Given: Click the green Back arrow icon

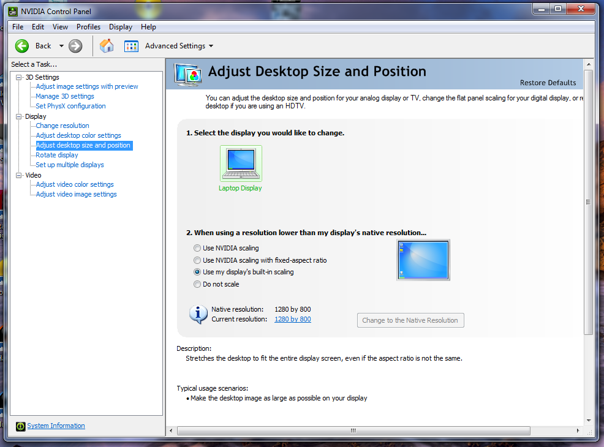Looking at the screenshot, I should 22,46.
